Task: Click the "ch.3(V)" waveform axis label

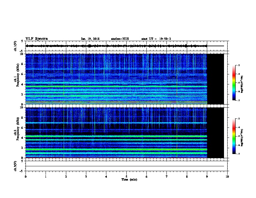Action: [x=15, y=166]
